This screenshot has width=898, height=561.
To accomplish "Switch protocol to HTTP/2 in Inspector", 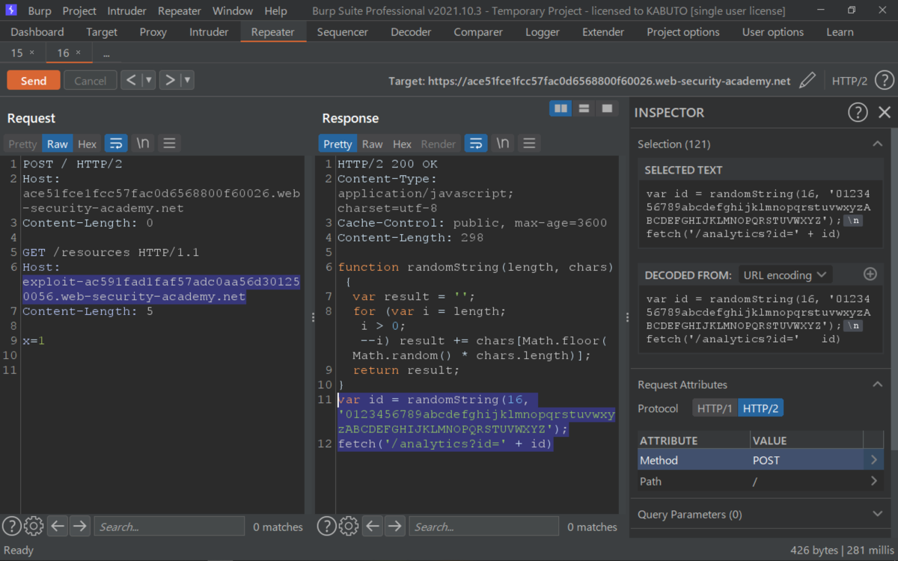I will pos(760,408).
